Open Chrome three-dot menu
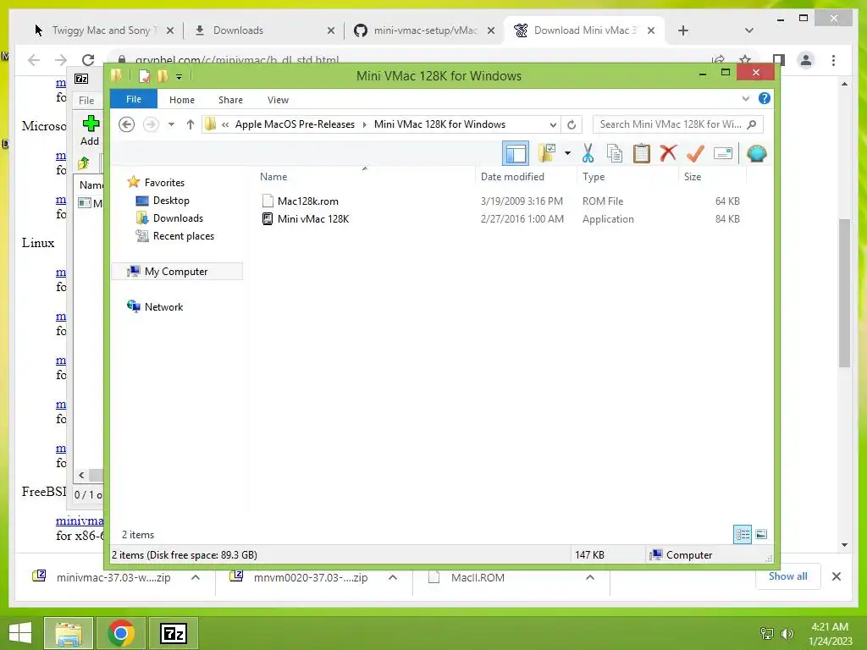Viewport: 867px width, 650px height. (833, 60)
